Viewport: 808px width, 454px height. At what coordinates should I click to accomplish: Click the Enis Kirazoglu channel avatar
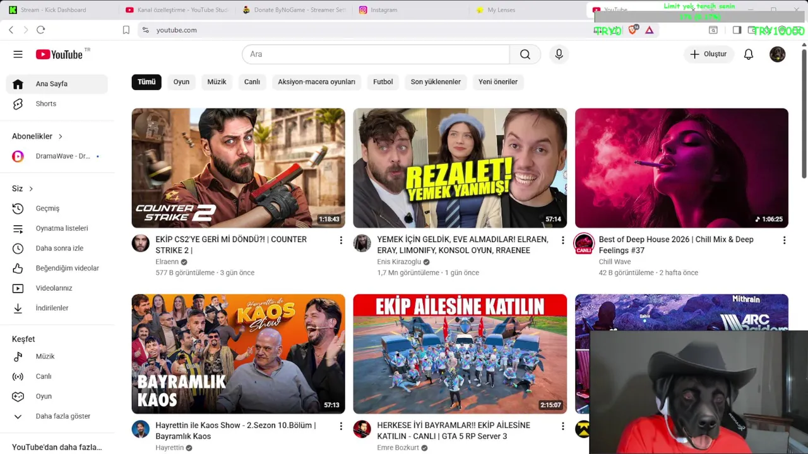pyautogui.click(x=362, y=243)
